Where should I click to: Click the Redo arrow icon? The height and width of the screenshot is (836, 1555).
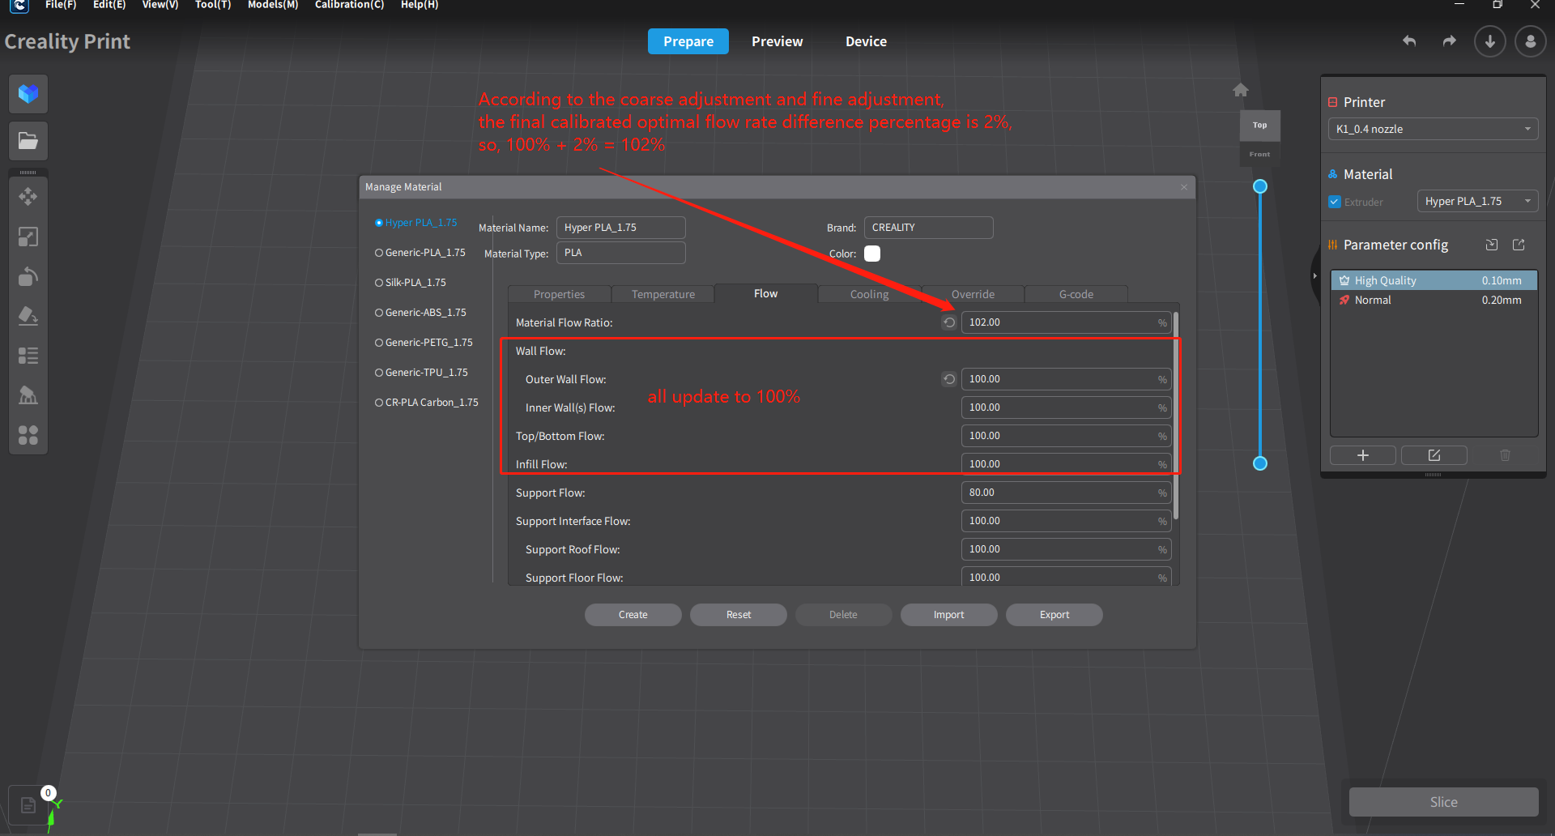click(1450, 41)
